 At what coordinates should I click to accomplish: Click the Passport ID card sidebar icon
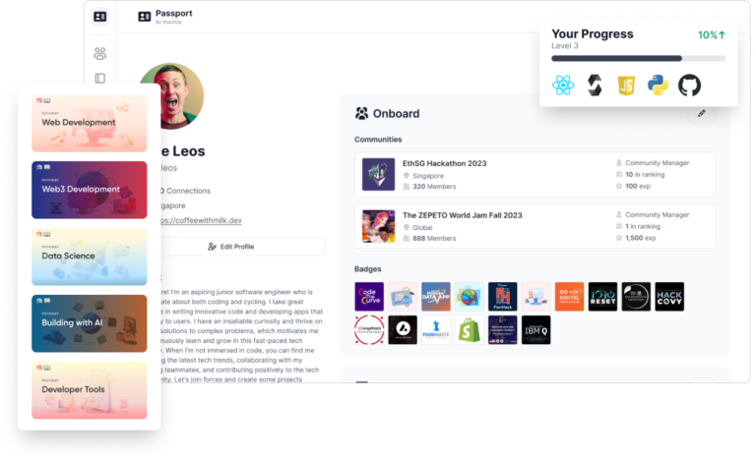coord(99,17)
